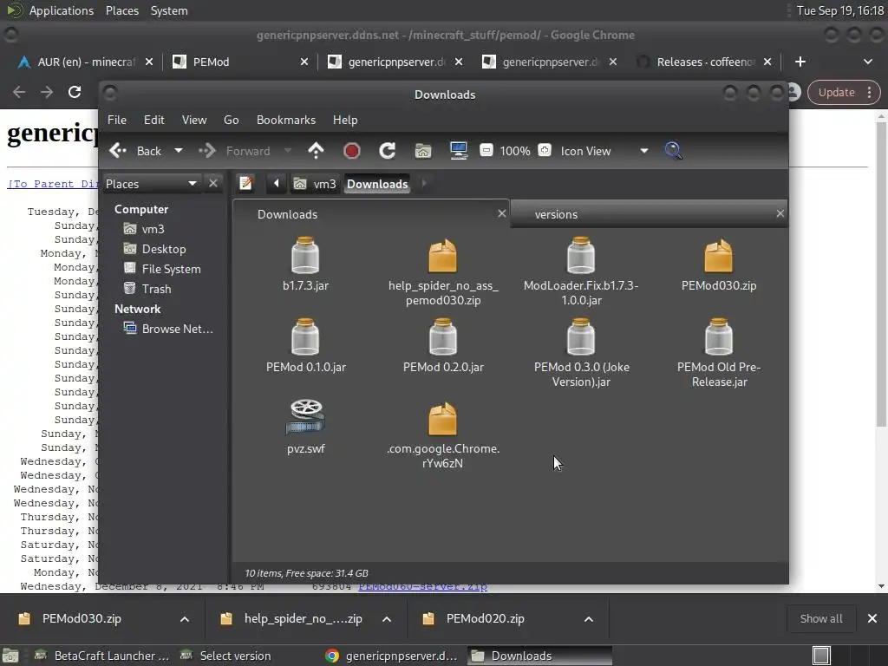Open a new Chrome tab
This screenshot has width=888, height=666.
point(800,62)
